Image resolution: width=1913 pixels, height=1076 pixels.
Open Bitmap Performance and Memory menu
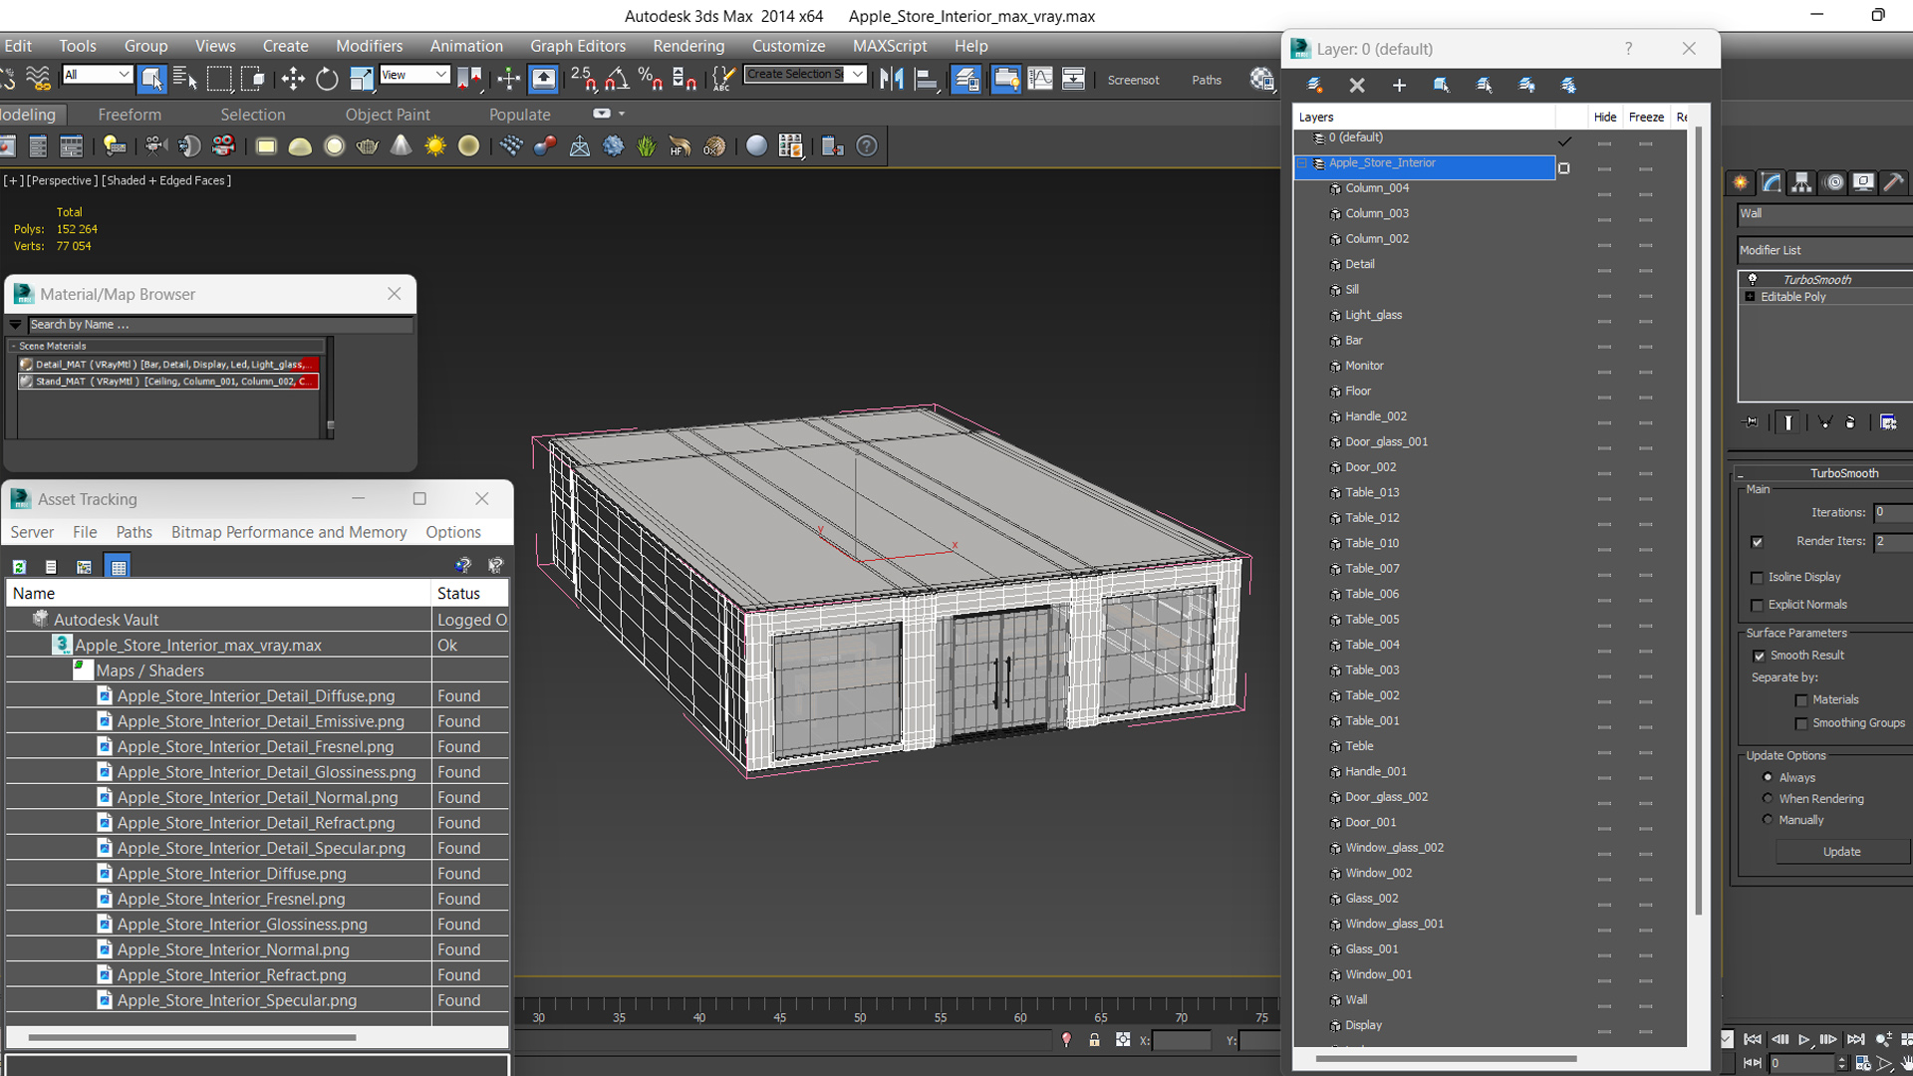coord(289,532)
